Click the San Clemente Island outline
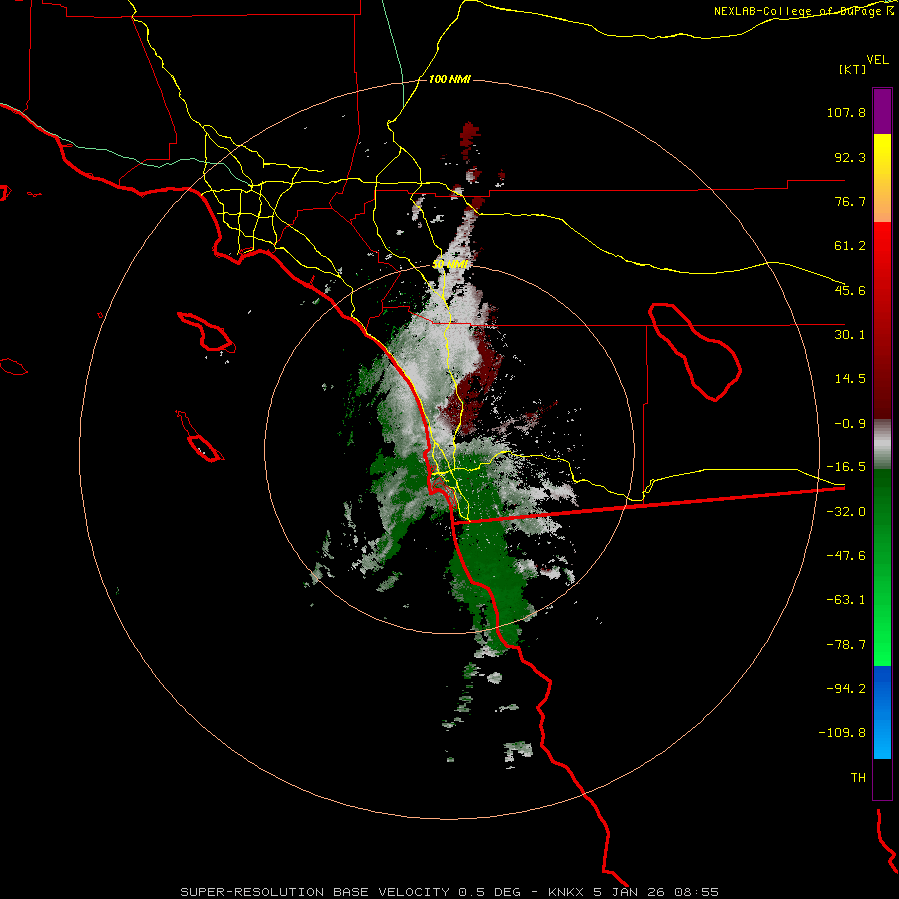Image resolution: width=899 pixels, height=899 pixels. pyautogui.click(x=200, y=437)
